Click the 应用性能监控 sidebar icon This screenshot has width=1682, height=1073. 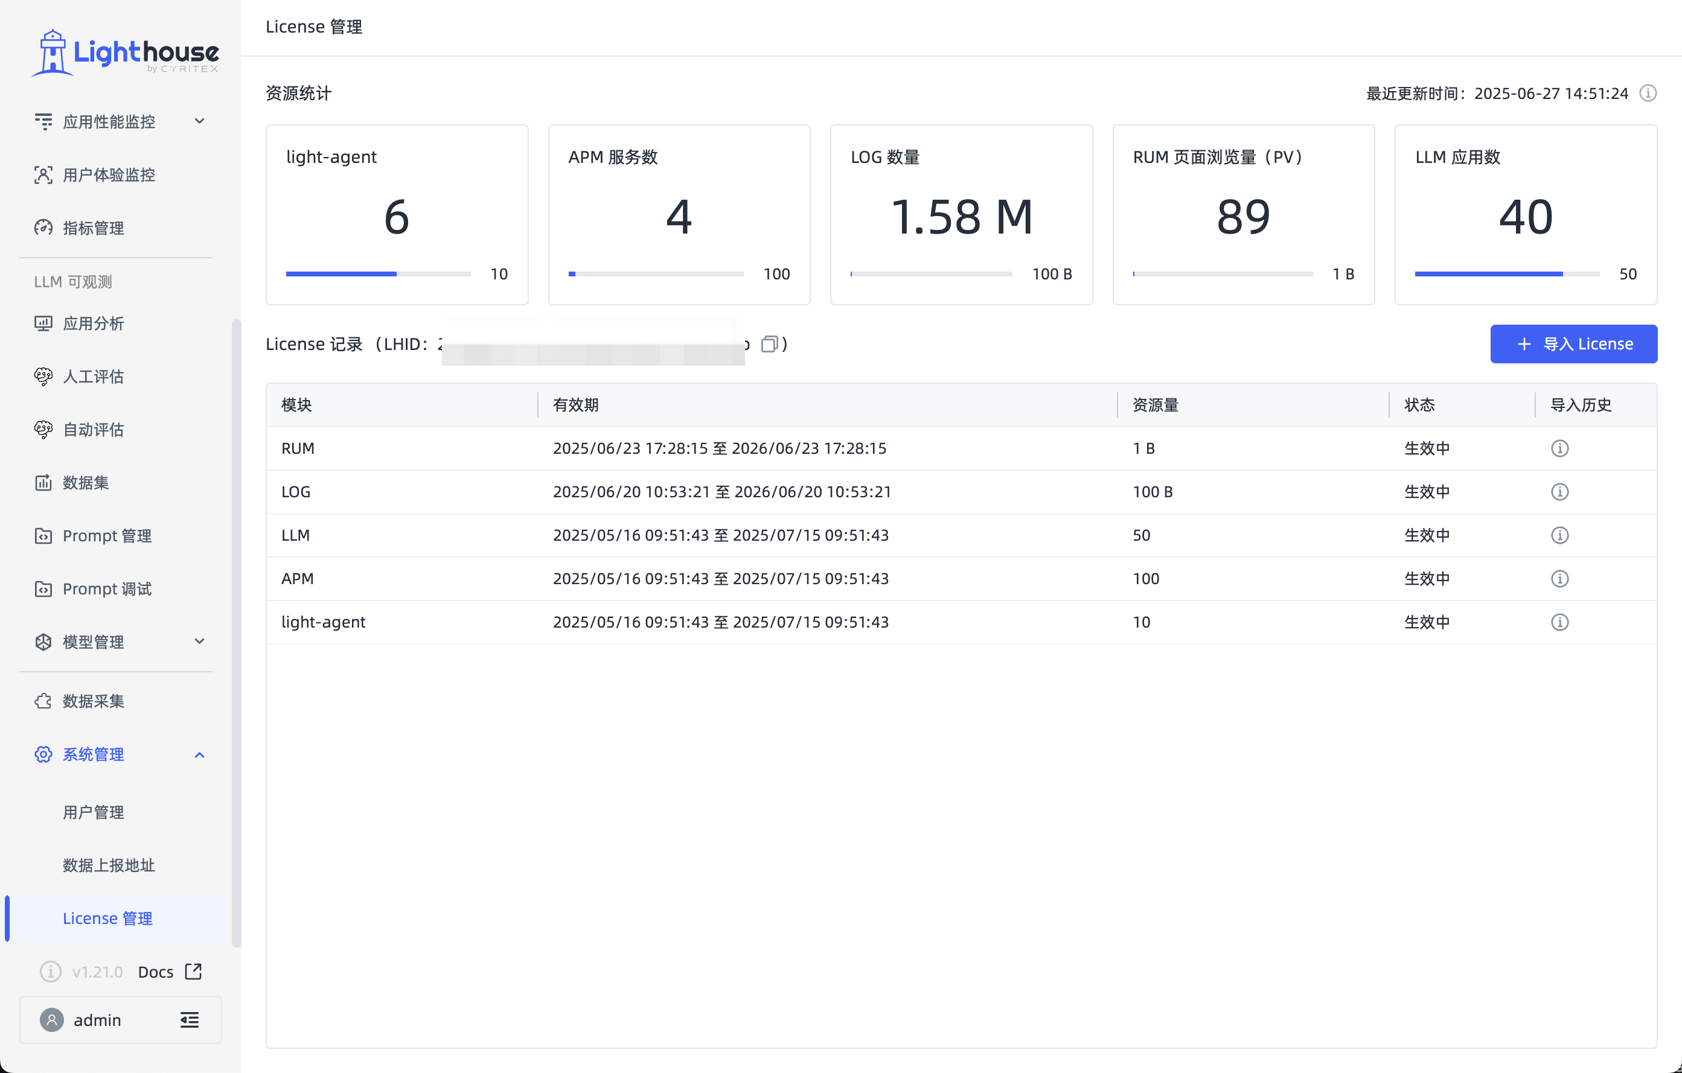pos(43,121)
